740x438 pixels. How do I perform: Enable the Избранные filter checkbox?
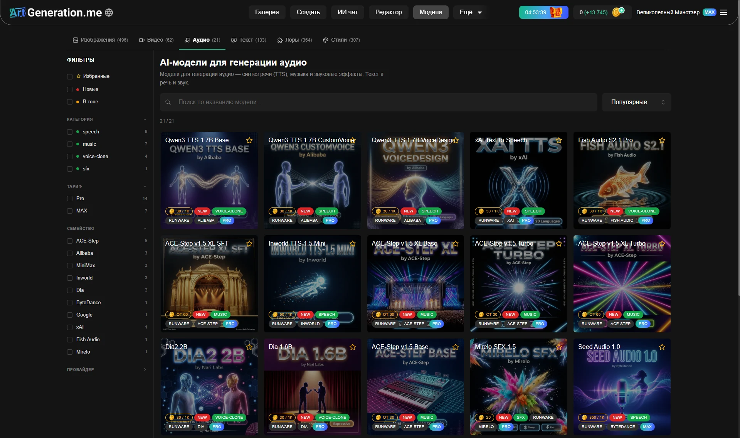pyautogui.click(x=70, y=77)
